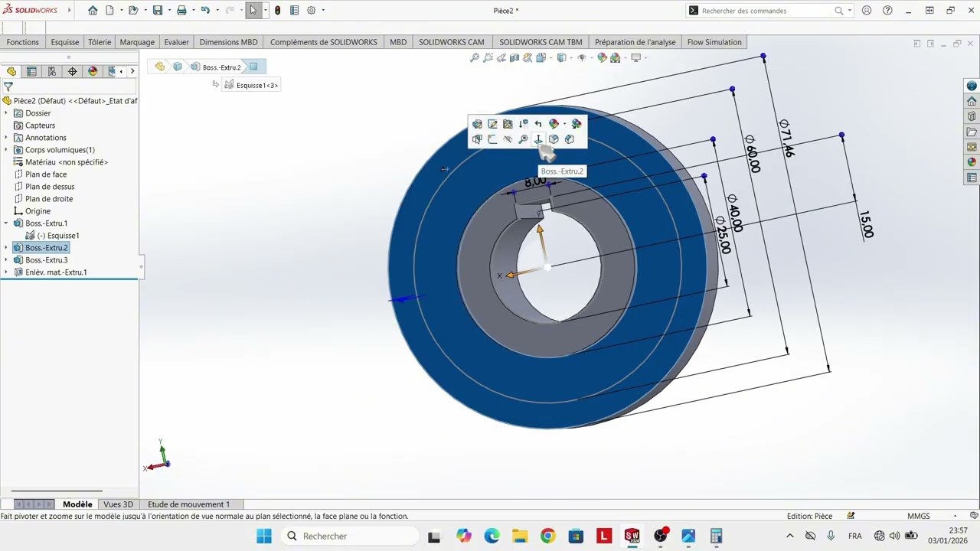
Task: Click Edit Sketch in context toolbar
Action: pos(492,124)
